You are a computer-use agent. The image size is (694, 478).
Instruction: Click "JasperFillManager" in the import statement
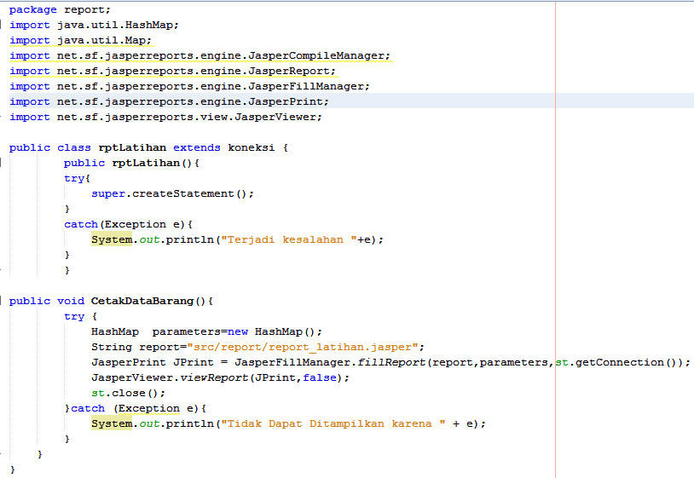pyautogui.click(x=305, y=87)
